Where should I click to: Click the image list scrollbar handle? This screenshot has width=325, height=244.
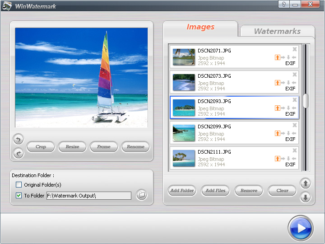[306, 101]
